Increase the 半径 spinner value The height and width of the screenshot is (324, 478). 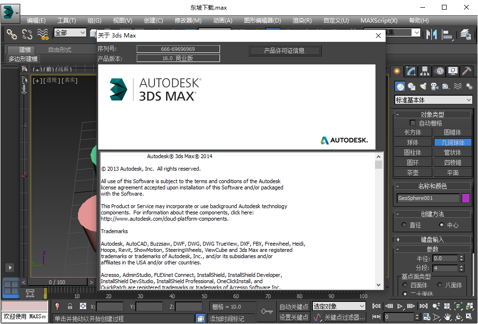[462, 257]
